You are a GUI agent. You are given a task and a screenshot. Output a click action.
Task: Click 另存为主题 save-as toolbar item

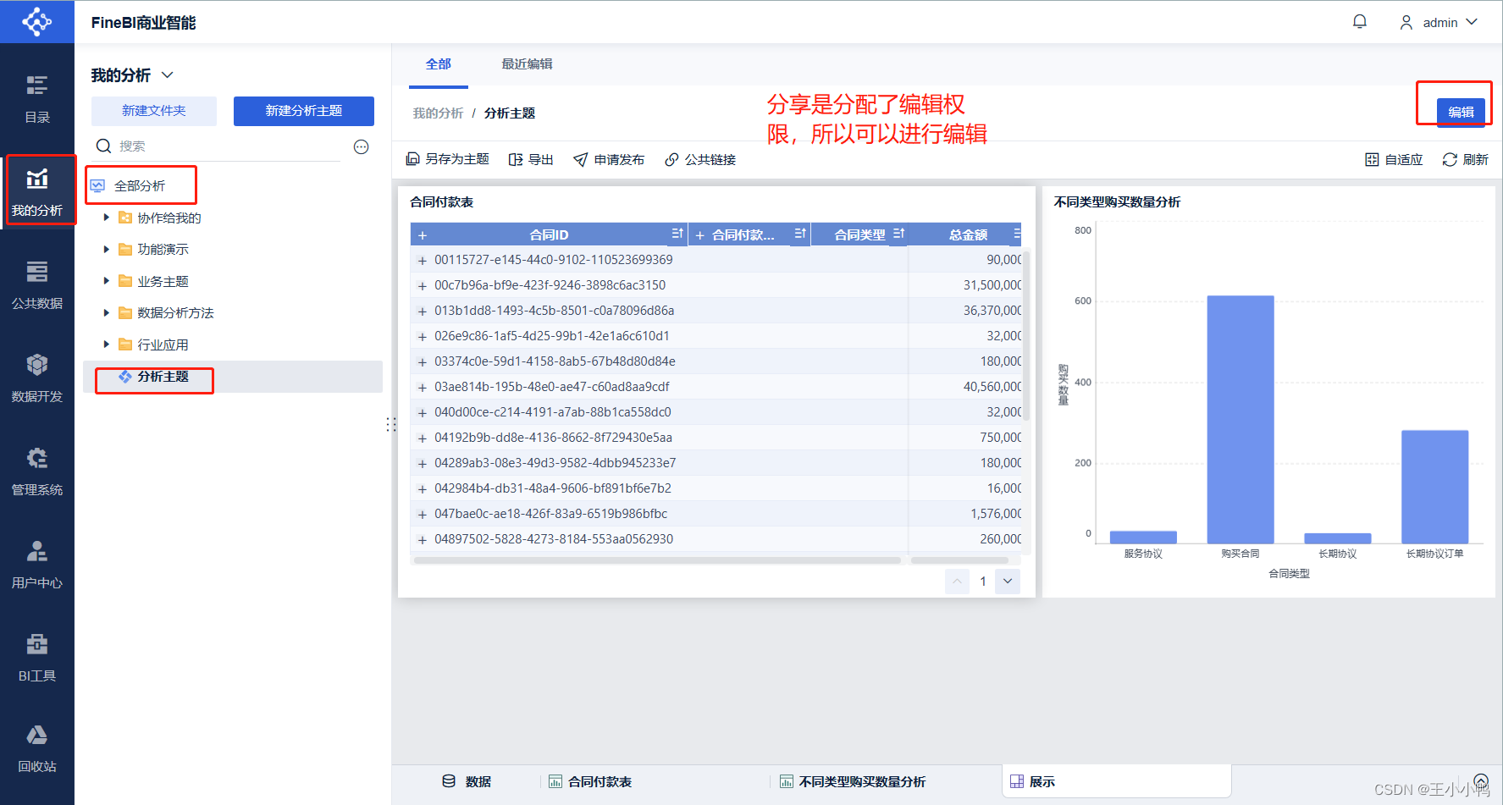point(447,159)
